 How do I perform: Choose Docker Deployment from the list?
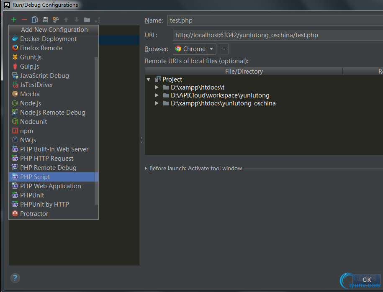click(54, 39)
